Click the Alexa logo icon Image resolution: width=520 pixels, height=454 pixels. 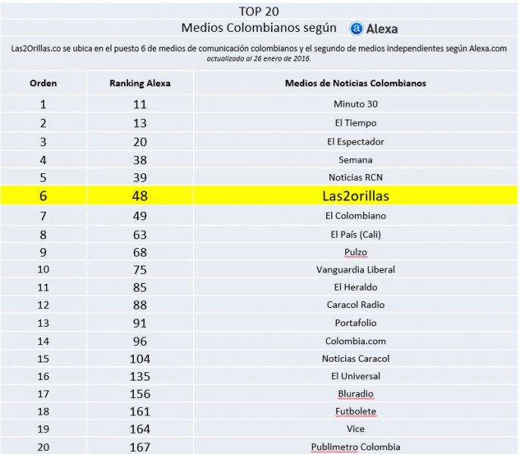pyautogui.click(x=356, y=29)
